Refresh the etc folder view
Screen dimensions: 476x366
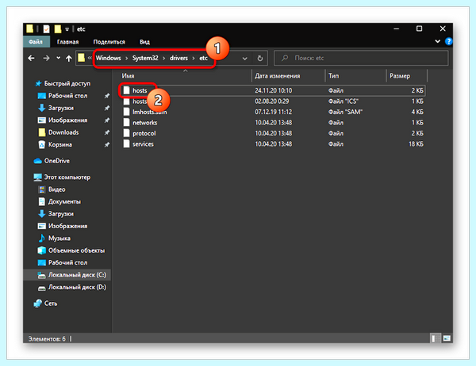(260, 58)
